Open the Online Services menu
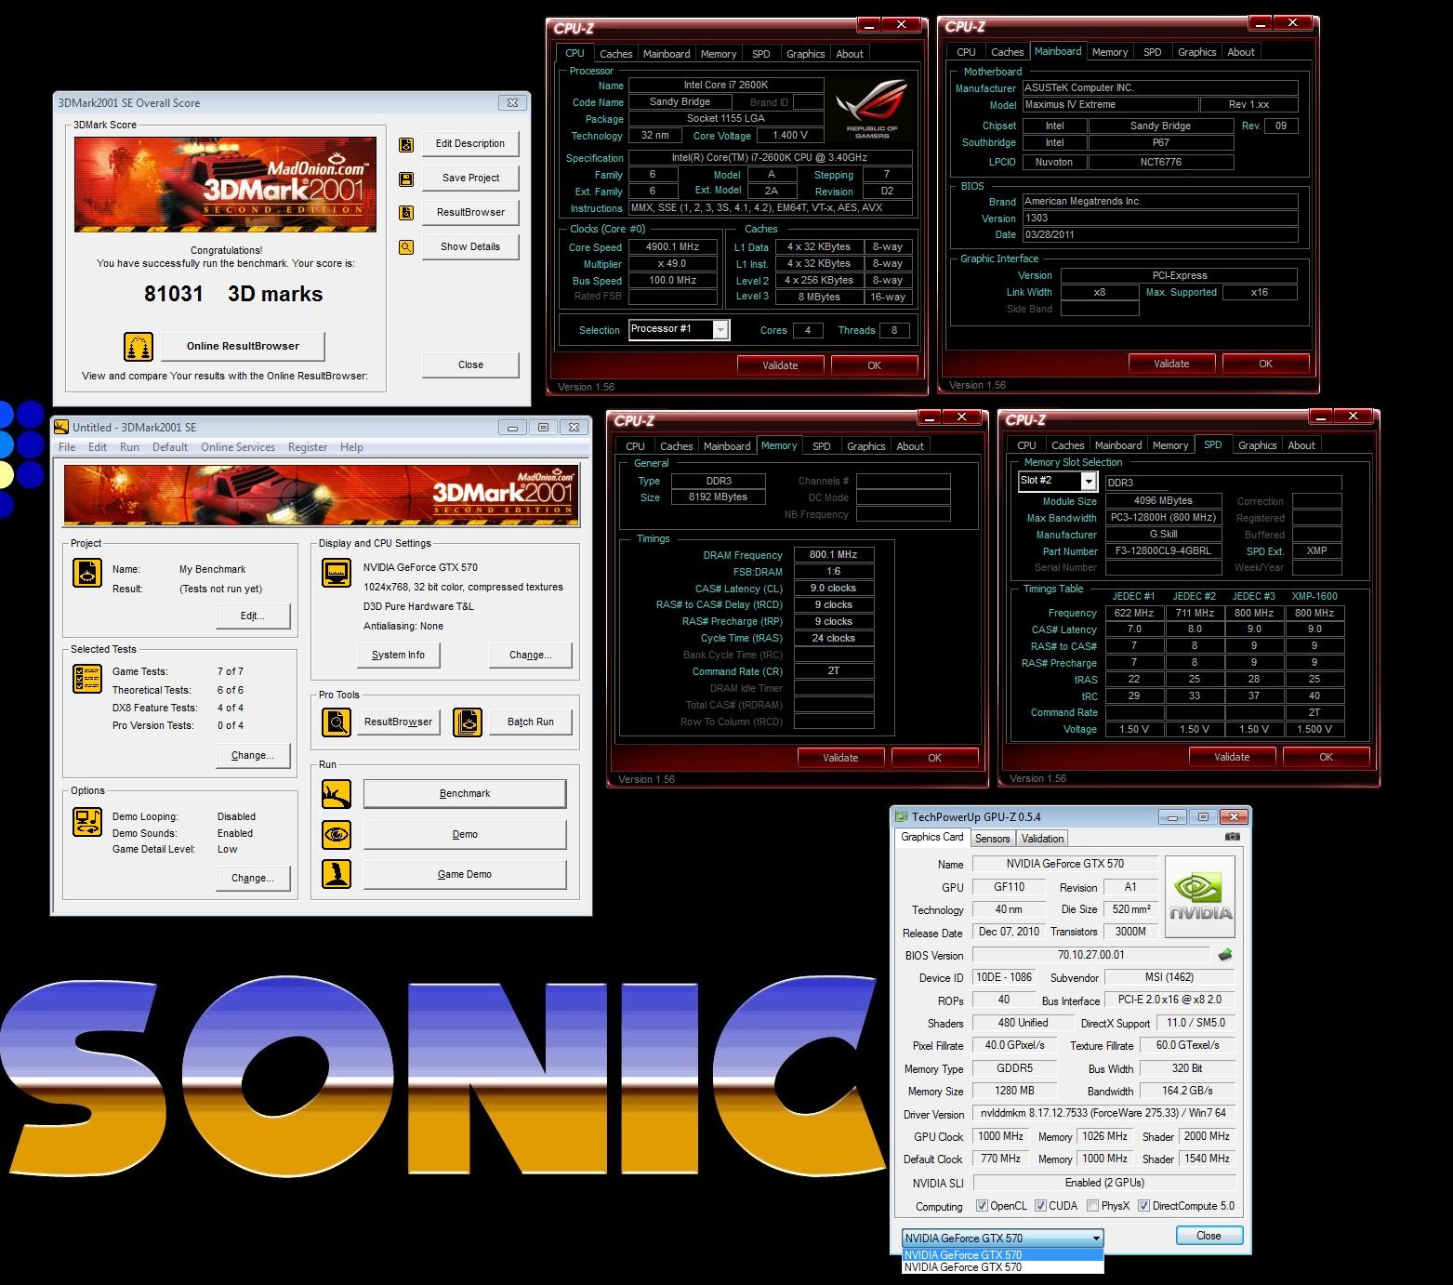 tap(238, 447)
